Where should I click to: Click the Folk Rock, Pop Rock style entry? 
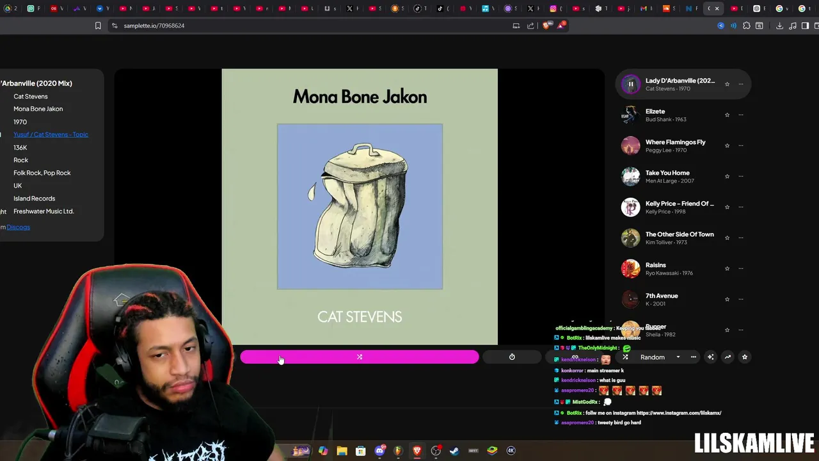point(42,173)
